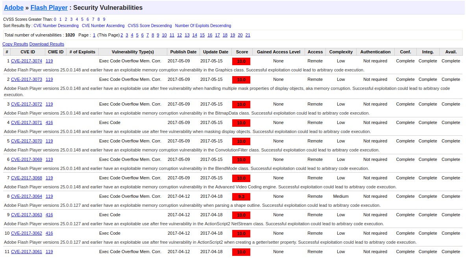Open CVE-2017-3070 details
466x259 pixels.
pos(26,141)
